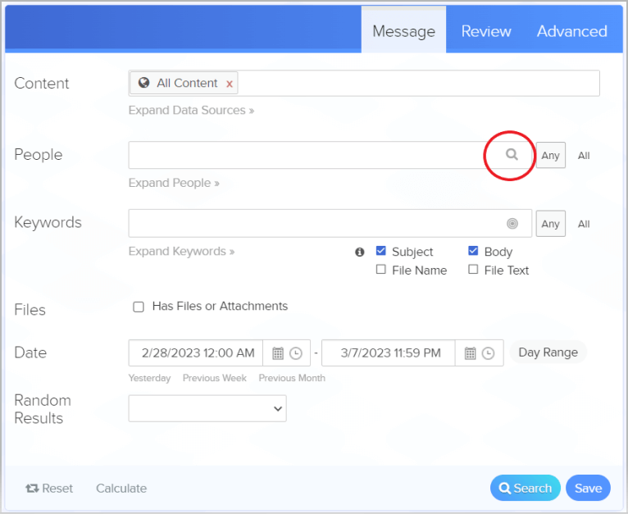The height and width of the screenshot is (514, 628).
Task: Set date to Previous Week
Action: tap(214, 378)
